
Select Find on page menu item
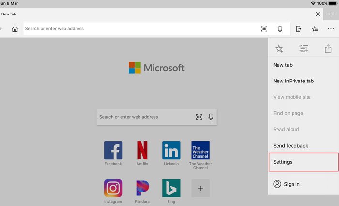pos(304,113)
